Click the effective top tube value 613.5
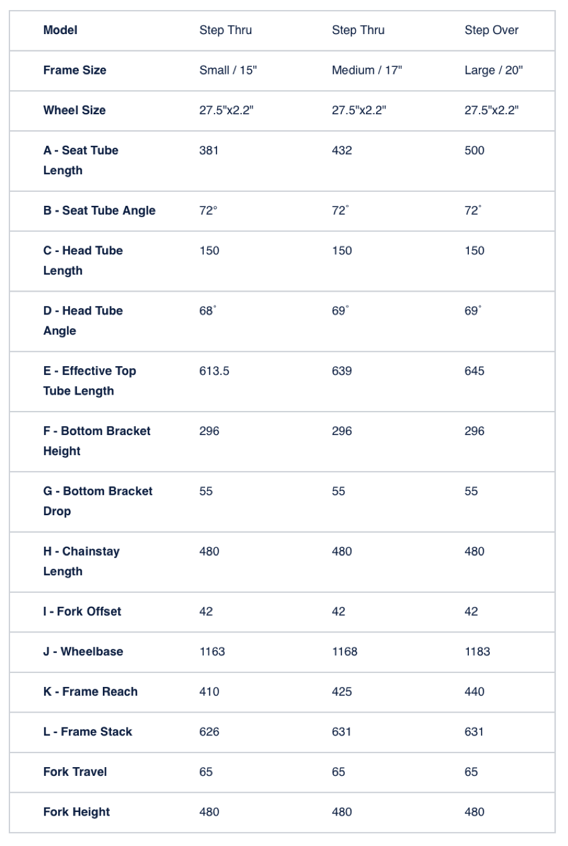Image resolution: width=568 pixels, height=846 pixels. [215, 371]
